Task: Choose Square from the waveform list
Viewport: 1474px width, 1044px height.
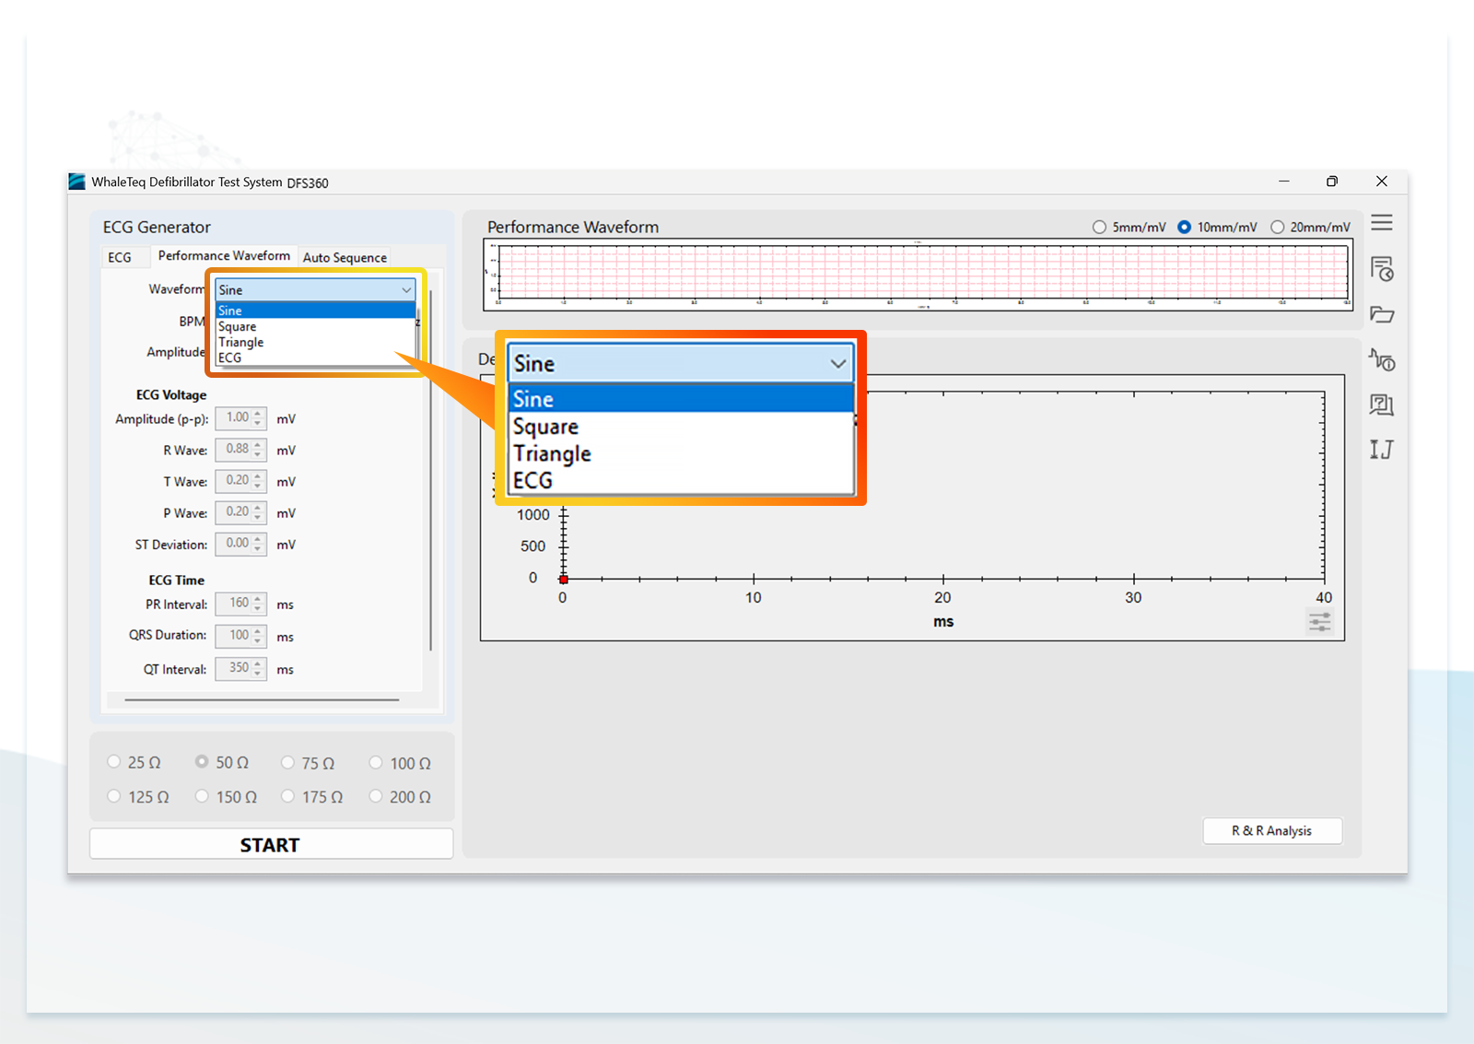Action: (x=315, y=326)
